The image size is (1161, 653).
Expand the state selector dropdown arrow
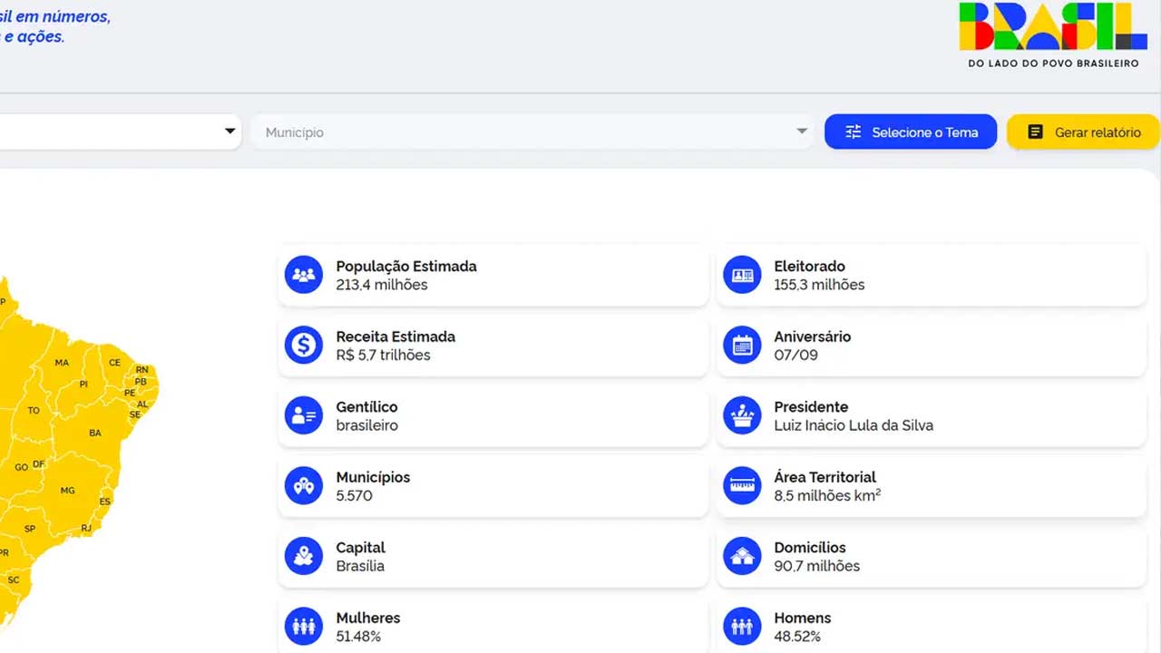[229, 132]
